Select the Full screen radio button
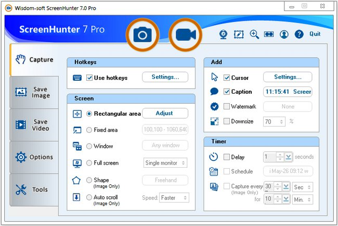The image size is (338, 226). tap(89, 163)
